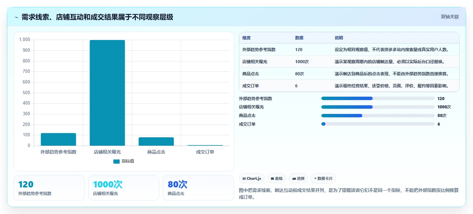
Task: Click the 1000次 店铺相关曝光 data card
Action: click(124, 188)
